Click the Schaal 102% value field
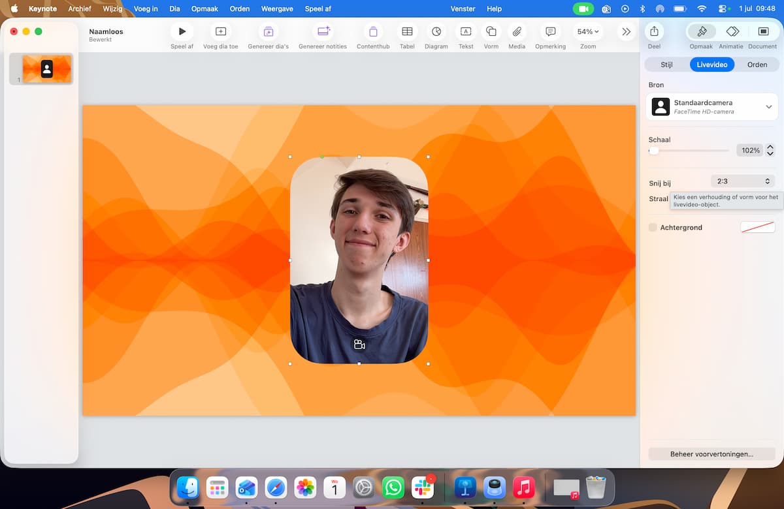 (x=750, y=150)
